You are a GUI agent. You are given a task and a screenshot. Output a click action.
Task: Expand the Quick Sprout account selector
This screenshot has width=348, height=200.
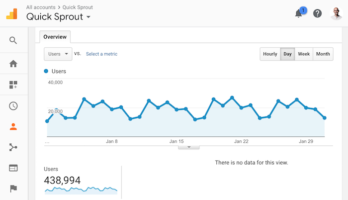[x=58, y=17]
